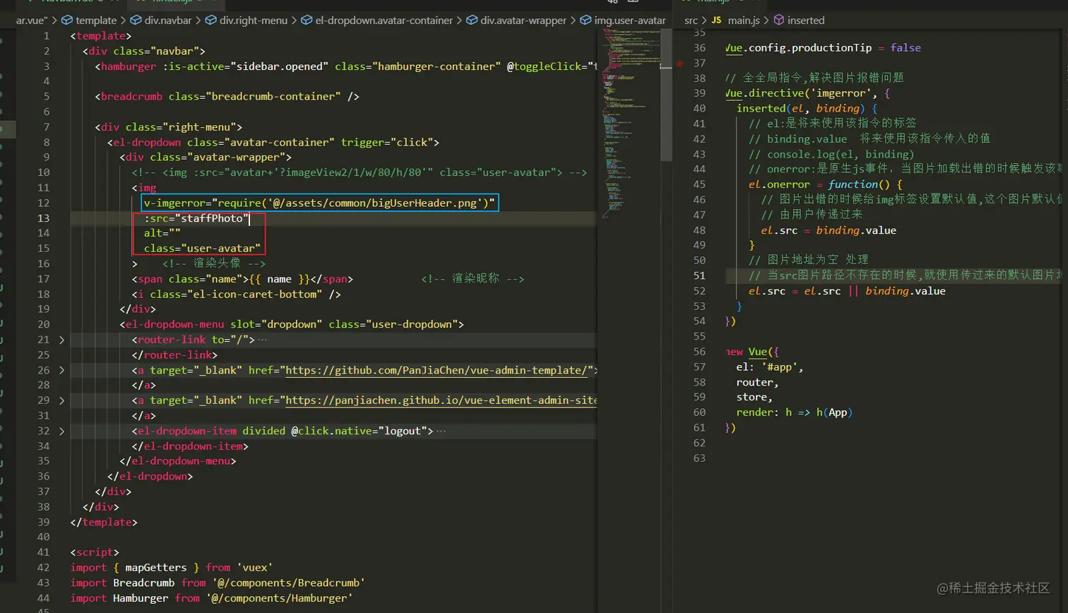Click class="user-avatar" on line 15
This screenshot has height=613, width=1068.
(202, 249)
